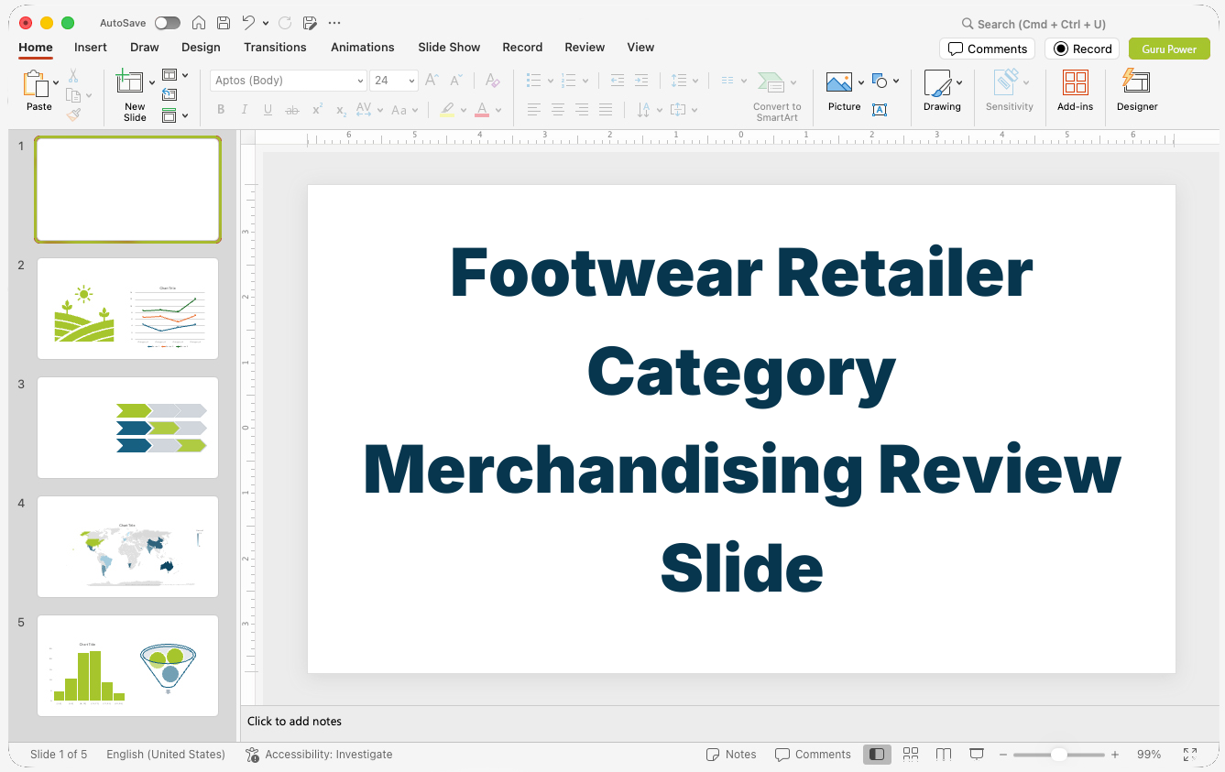Image resolution: width=1225 pixels, height=772 pixels.
Task: Click the Insert Picture icon
Action: [839, 83]
